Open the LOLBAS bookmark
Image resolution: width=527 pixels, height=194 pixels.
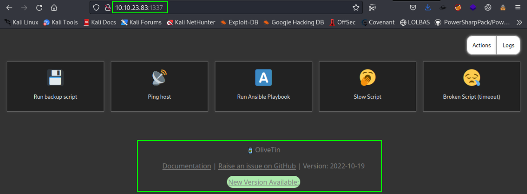(x=415, y=23)
